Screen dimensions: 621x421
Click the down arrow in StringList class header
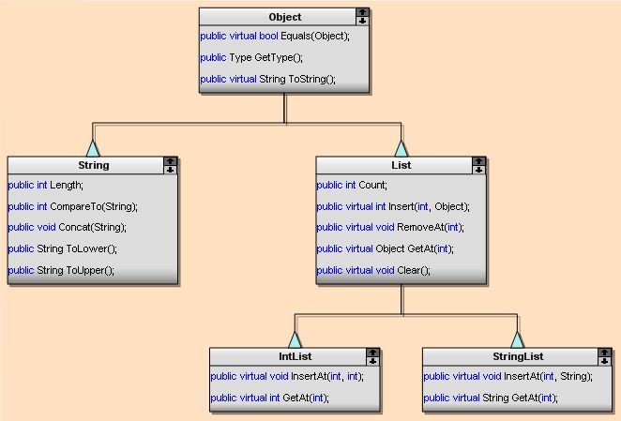coord(604,361)
